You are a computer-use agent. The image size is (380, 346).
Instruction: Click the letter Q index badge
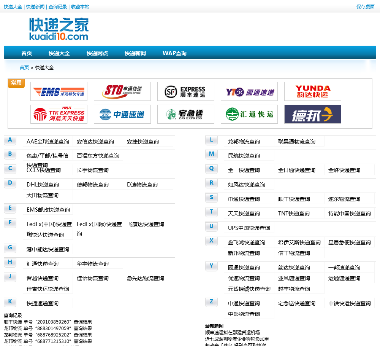[x=211, y=169]
